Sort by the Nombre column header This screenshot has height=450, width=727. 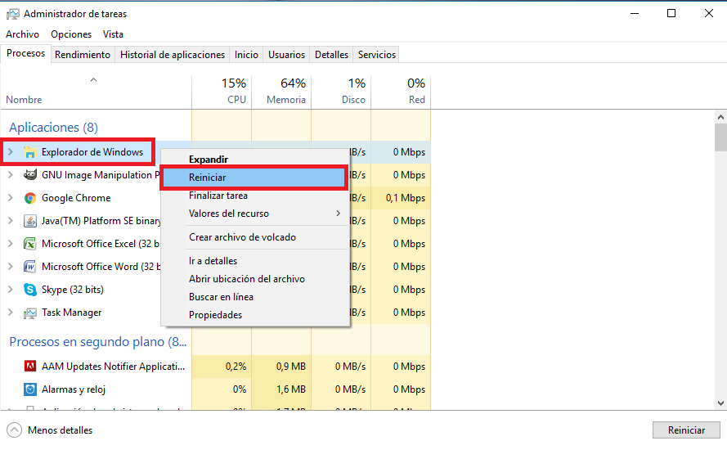(96, 92)
